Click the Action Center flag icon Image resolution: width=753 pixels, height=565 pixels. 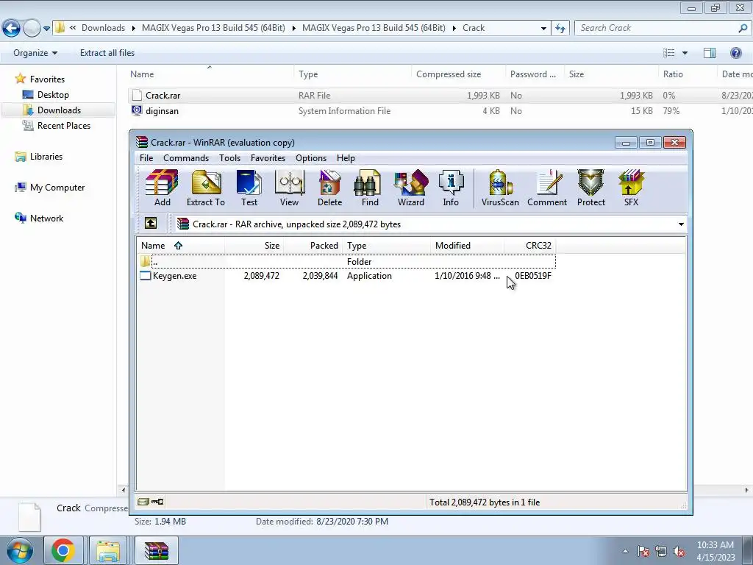tap(643, 551)
